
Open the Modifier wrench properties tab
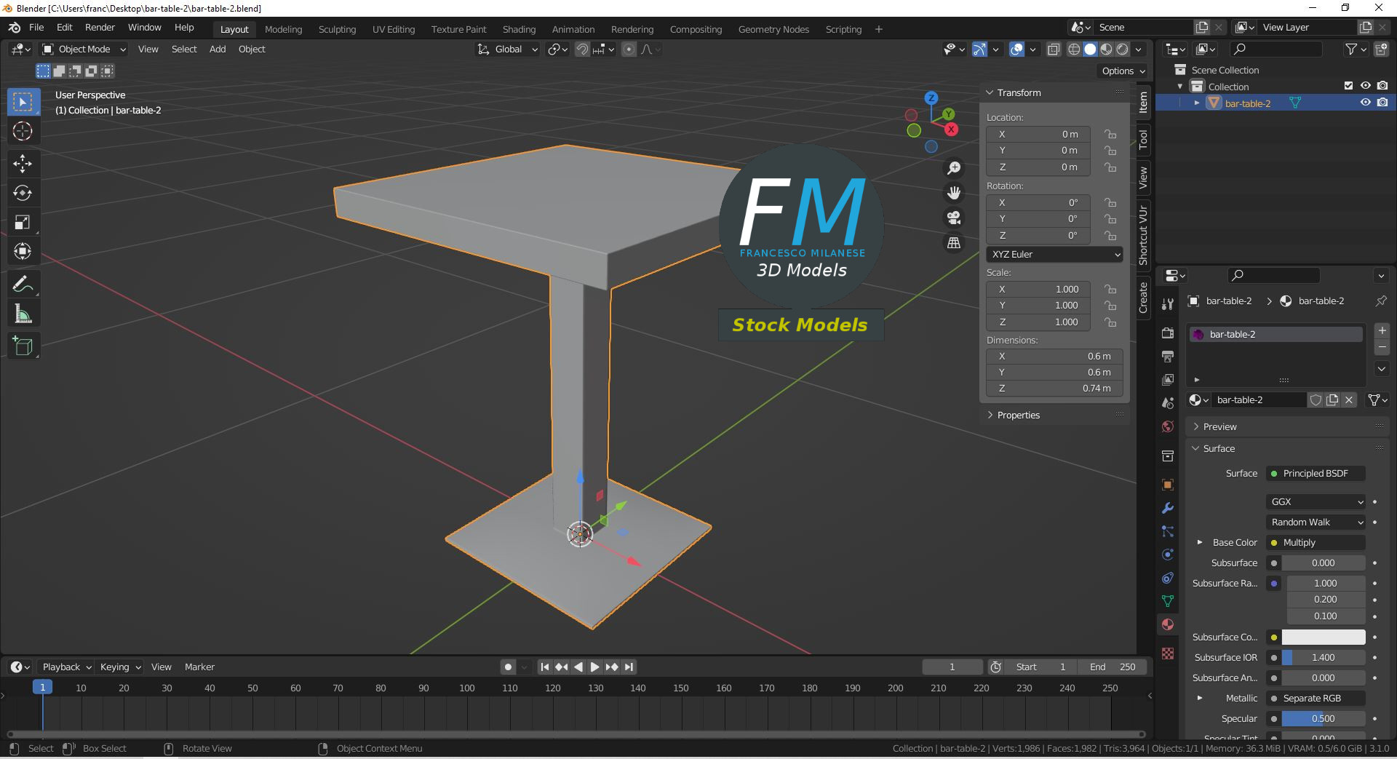click(x=1168, y=508)
